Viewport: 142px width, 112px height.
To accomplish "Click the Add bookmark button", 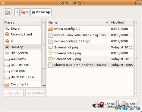I will coord(14,93).
